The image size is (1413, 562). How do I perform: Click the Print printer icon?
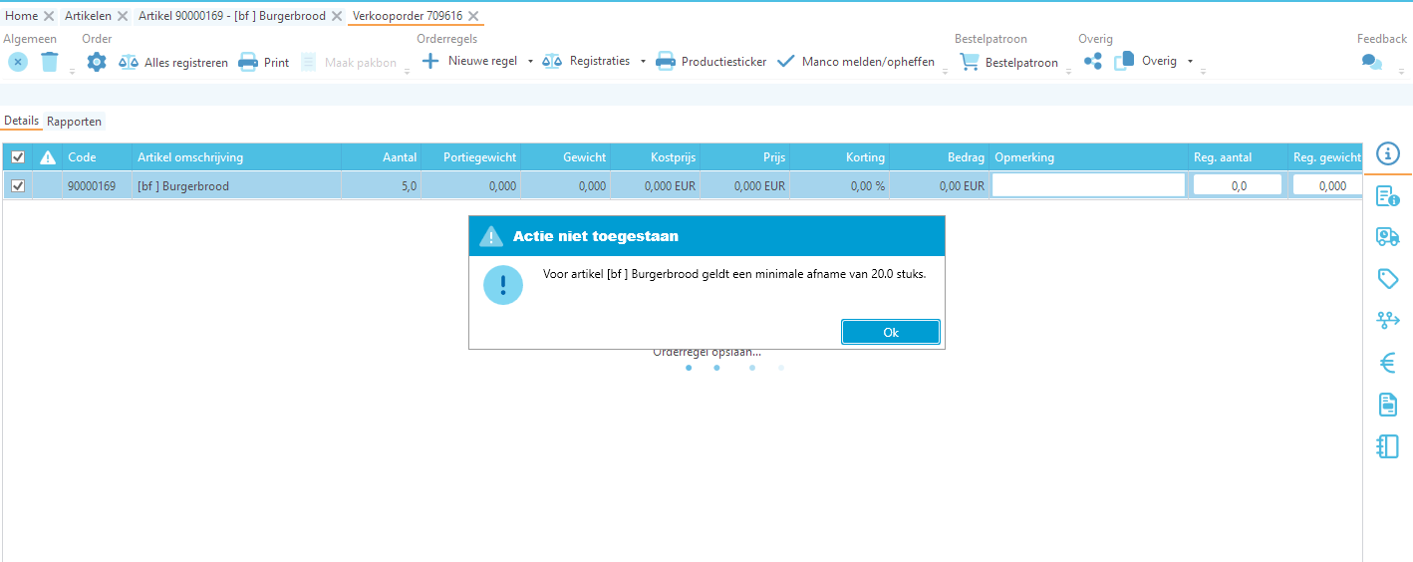pos(248,62)
